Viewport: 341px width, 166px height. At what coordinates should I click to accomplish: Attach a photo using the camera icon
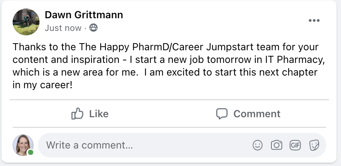[x=276, y=145]
